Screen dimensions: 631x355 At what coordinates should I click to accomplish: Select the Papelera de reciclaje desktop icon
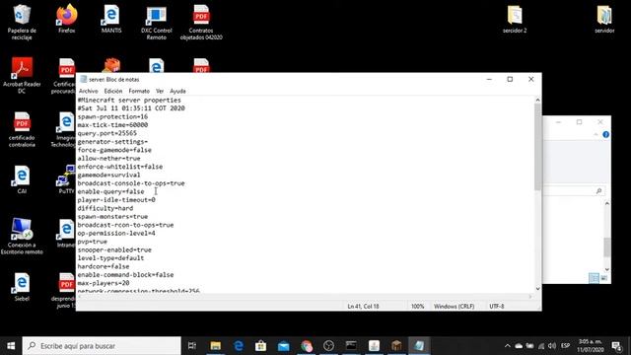point(22,22)
